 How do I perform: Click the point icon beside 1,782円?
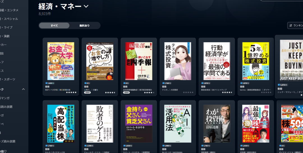202,146
